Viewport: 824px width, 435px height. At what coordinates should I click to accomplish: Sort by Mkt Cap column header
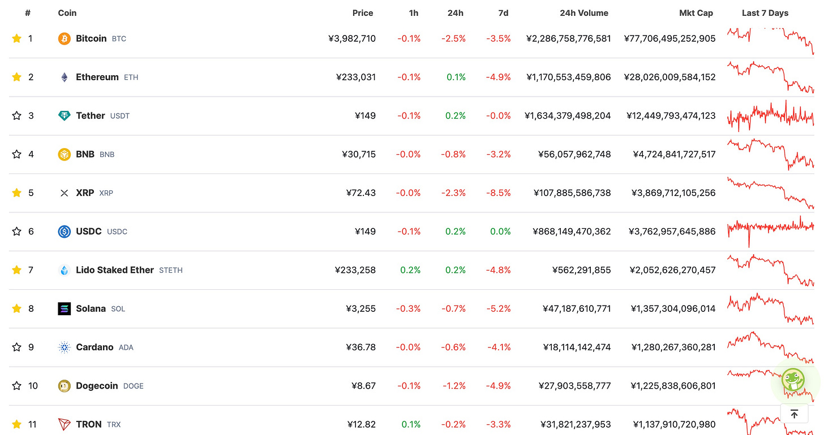pos(696,13)
